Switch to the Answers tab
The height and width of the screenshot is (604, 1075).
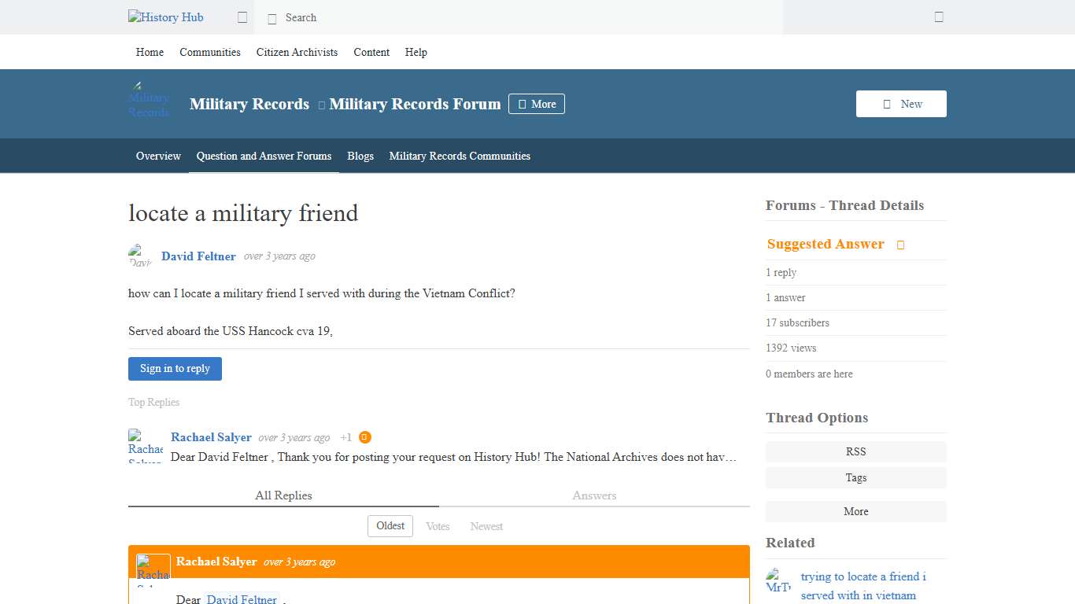(594, 495)
